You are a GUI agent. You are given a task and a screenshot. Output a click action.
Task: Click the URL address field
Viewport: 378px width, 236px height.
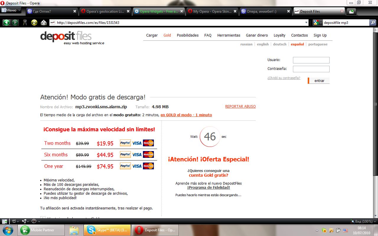click(180, 22)
